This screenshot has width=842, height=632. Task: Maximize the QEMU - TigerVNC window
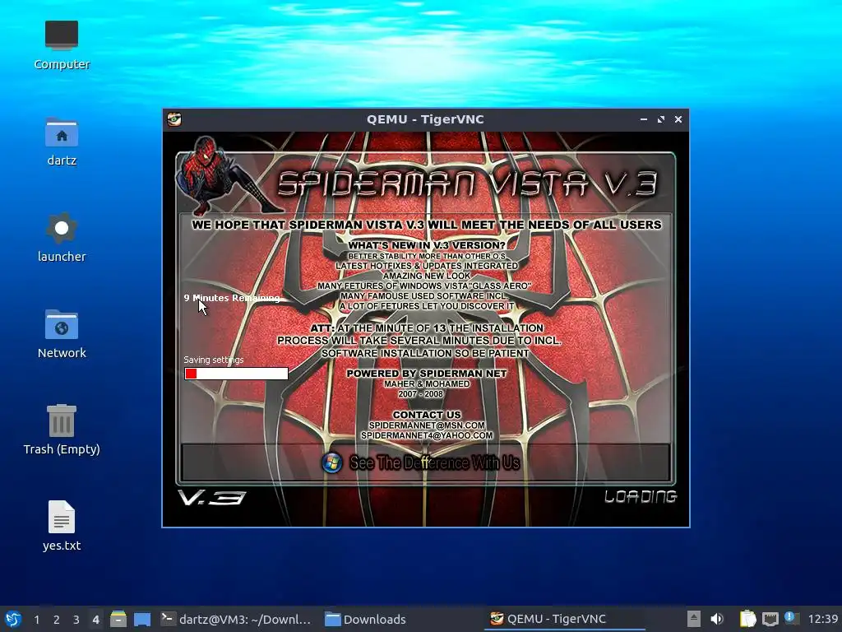point(661,119)
